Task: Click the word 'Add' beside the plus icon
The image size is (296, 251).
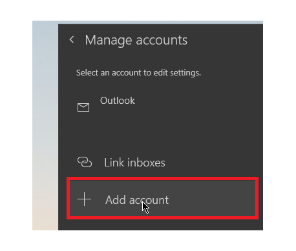Action: [116, 200]
